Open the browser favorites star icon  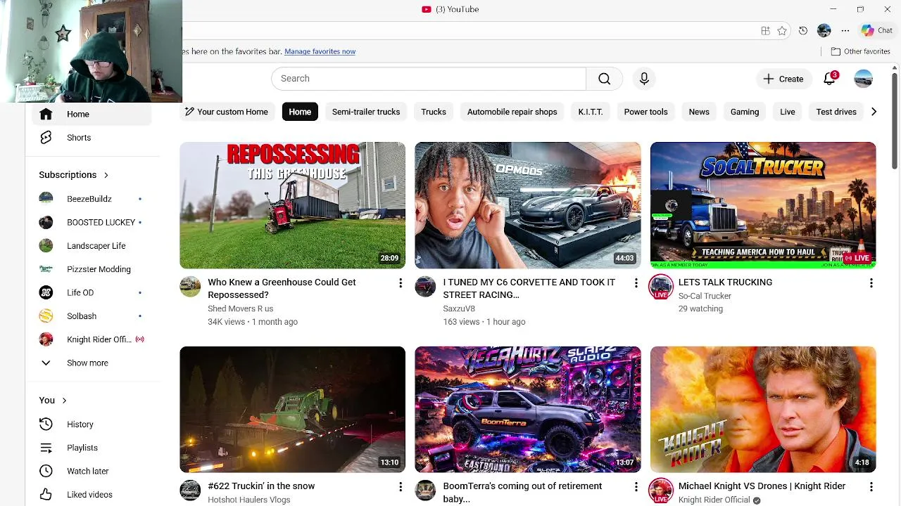[782, 31]
